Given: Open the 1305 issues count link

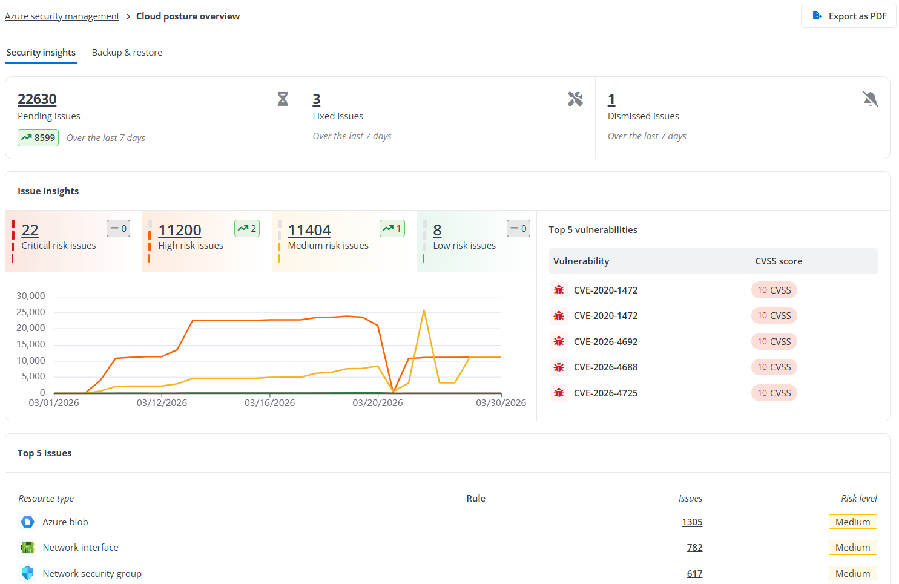Looking at the screenshot, I should (692, 522).
